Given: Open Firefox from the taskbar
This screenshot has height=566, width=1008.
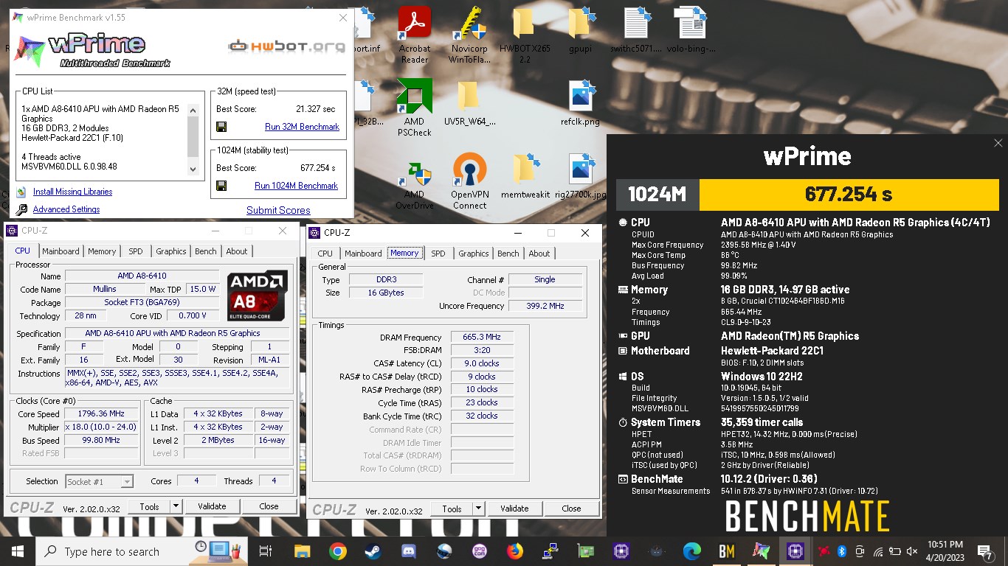Looking at the screenshot, I should click(x=514, y=551).
